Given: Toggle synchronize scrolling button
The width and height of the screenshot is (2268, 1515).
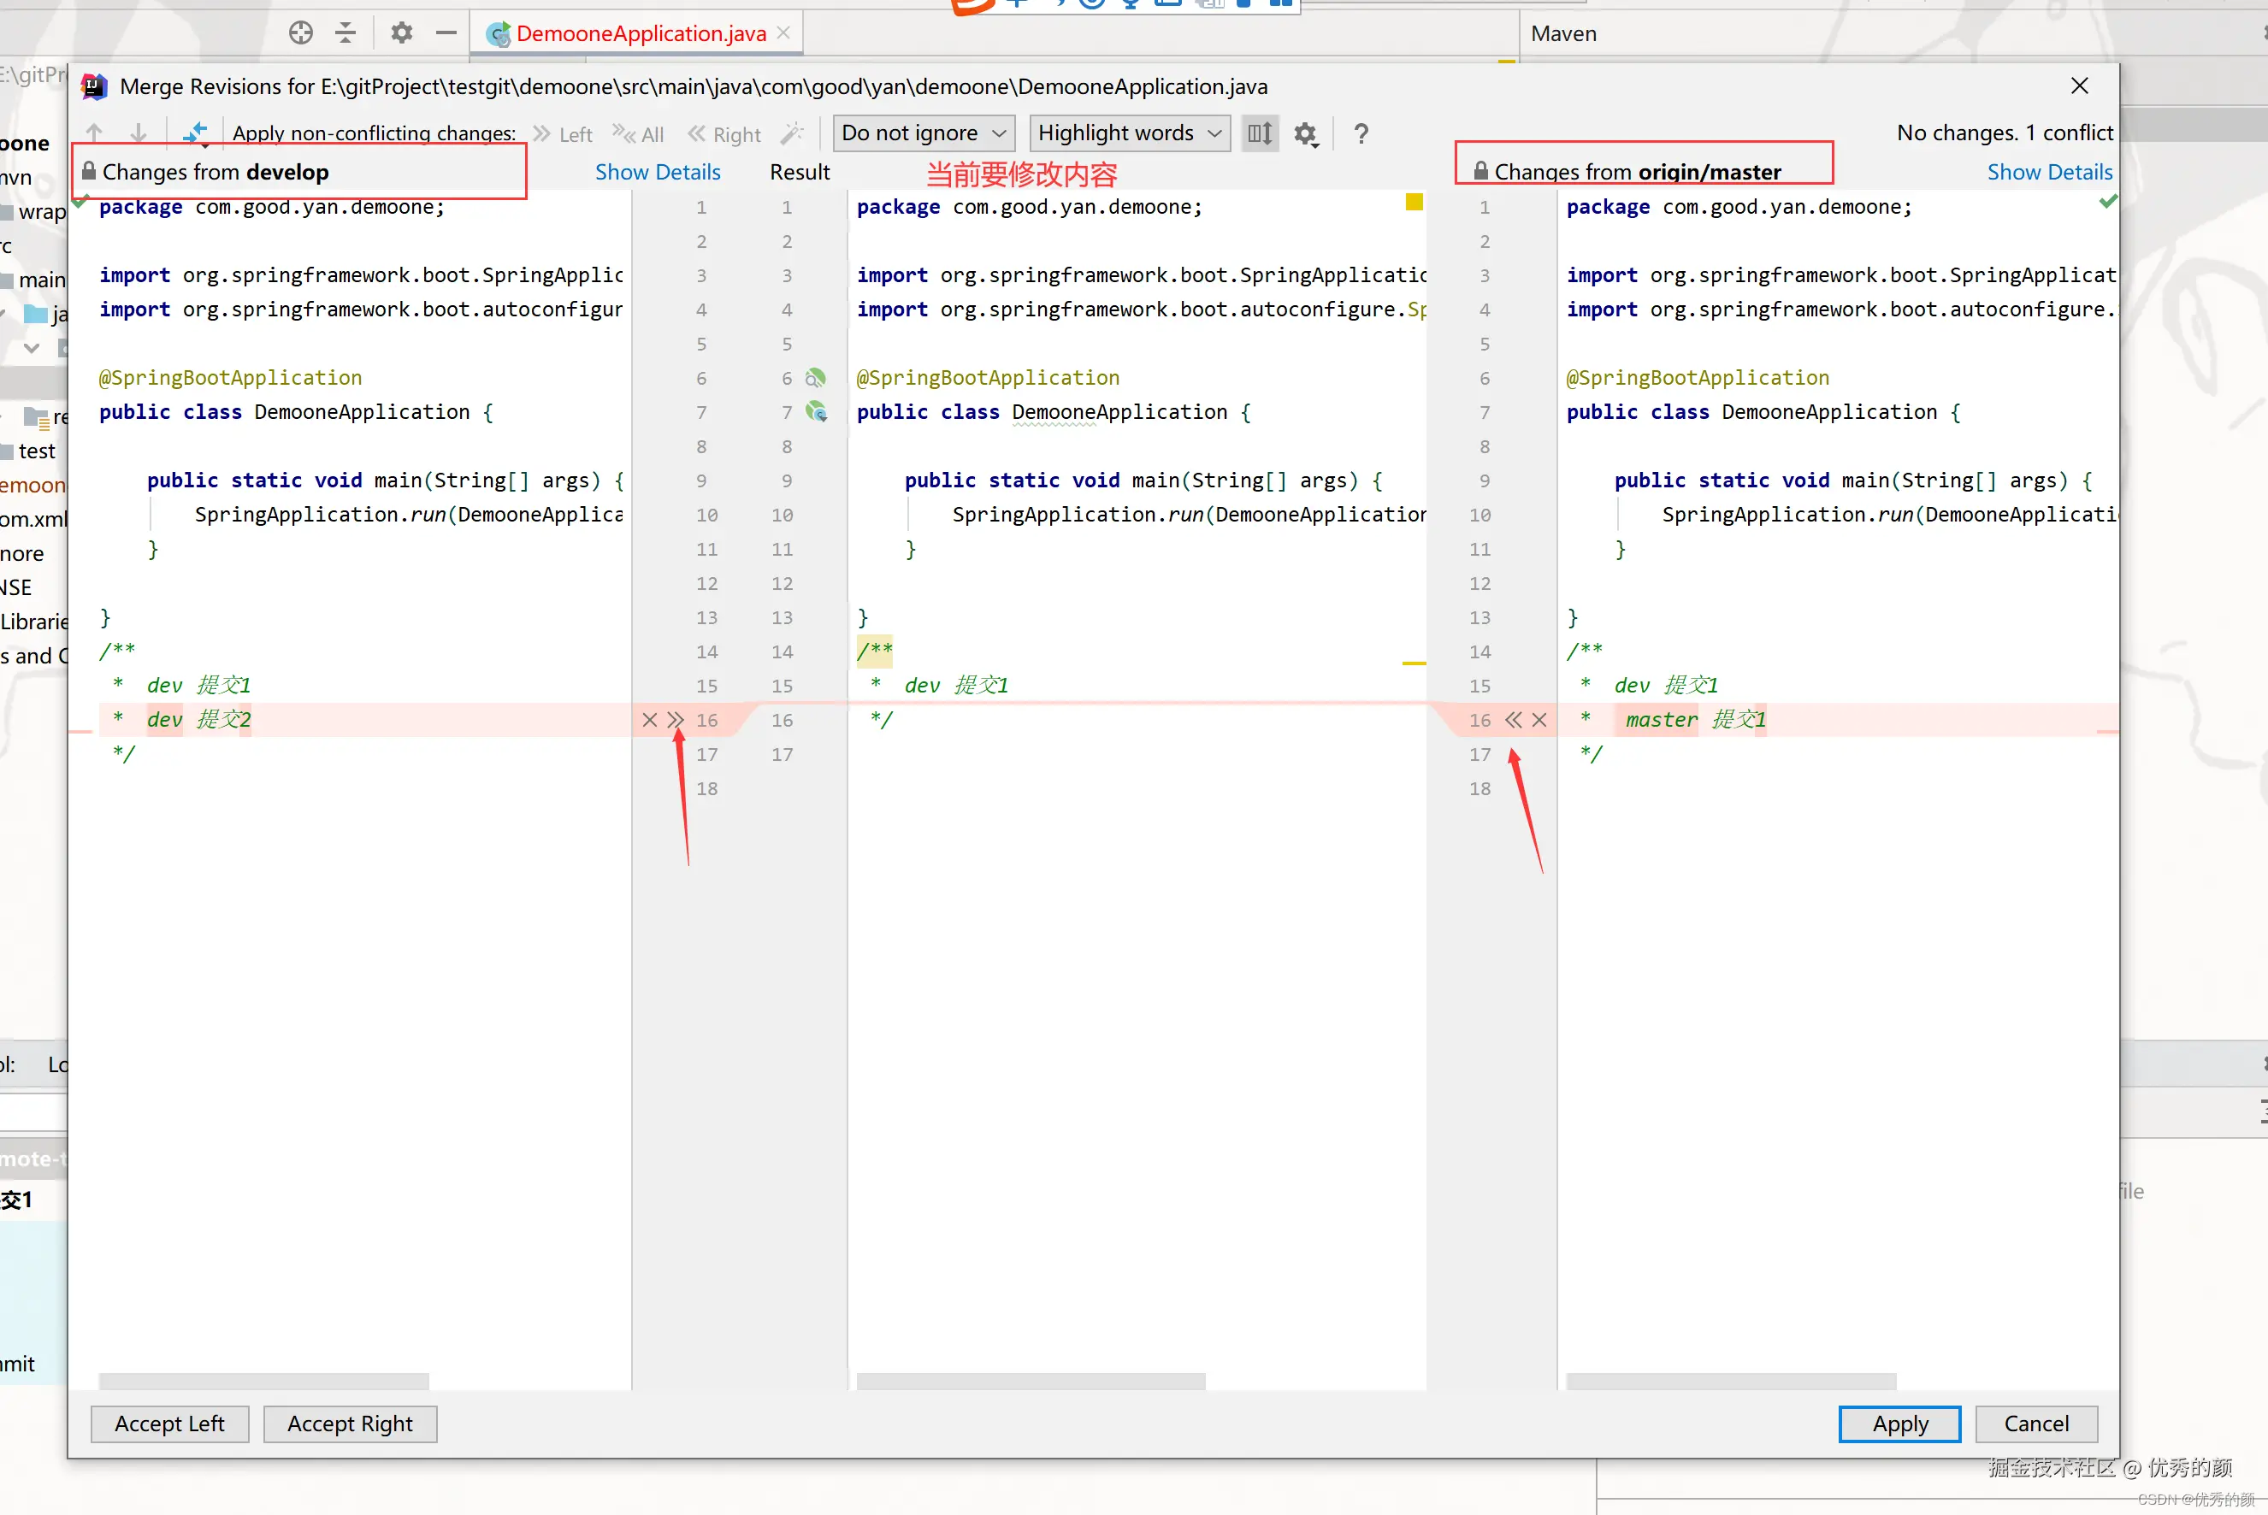Looking at the screenshot, I should click(x=1260, y=133).
